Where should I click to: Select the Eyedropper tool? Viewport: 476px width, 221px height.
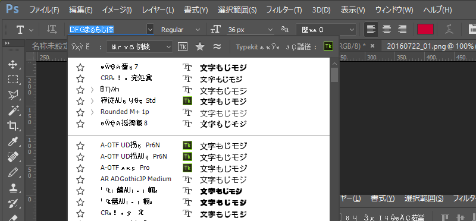coord(12,141)
